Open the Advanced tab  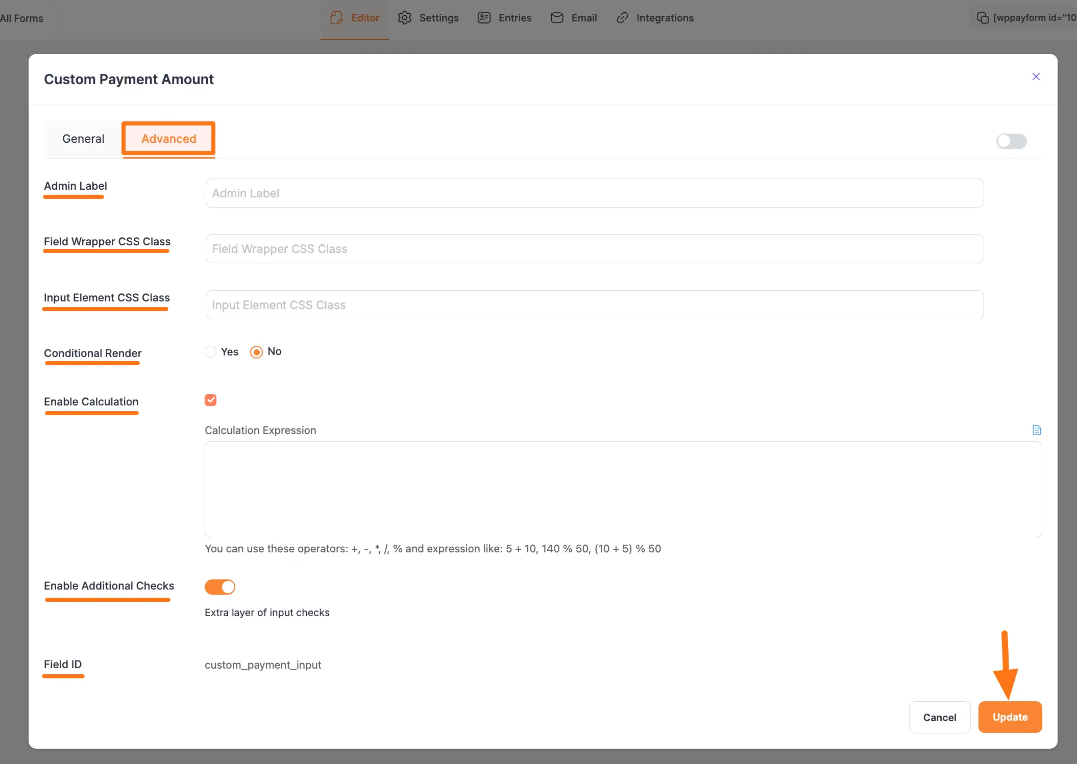[x=168, y=139]
